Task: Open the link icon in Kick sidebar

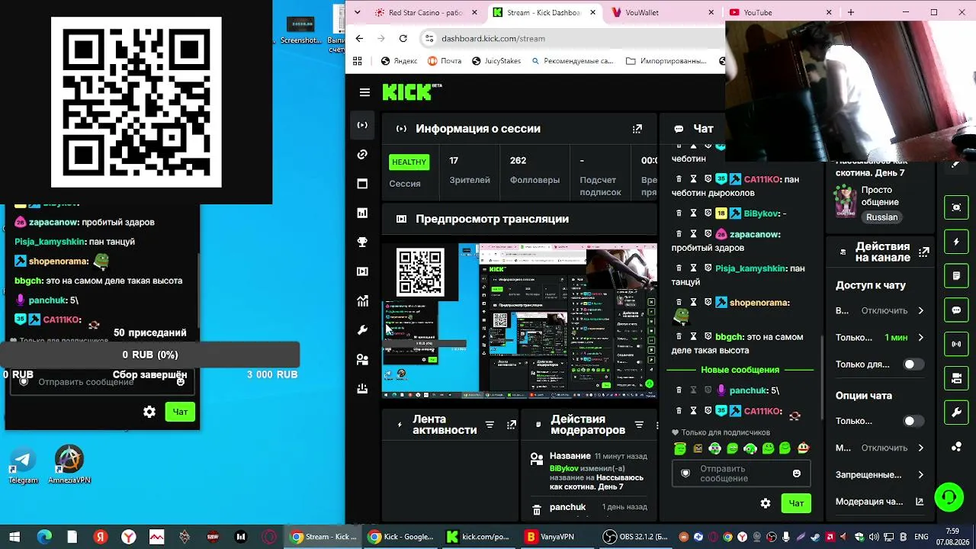Action: pos(362,155)
